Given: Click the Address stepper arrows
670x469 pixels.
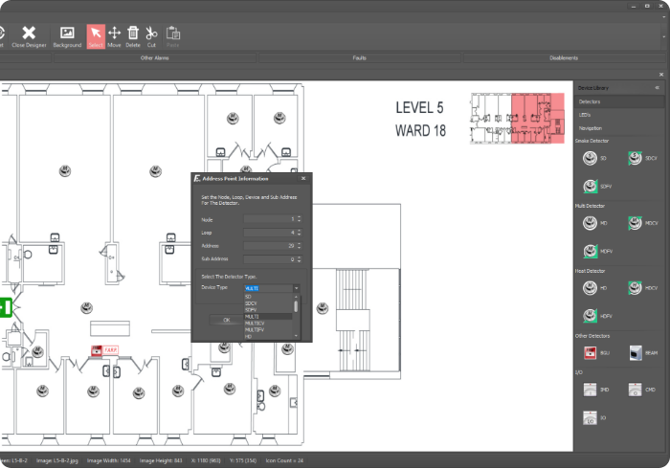Looking at the screenshot, I should click(299, 246).
